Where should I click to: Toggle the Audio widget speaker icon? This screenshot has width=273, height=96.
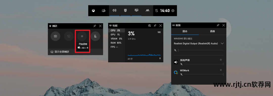coord(115,10)
